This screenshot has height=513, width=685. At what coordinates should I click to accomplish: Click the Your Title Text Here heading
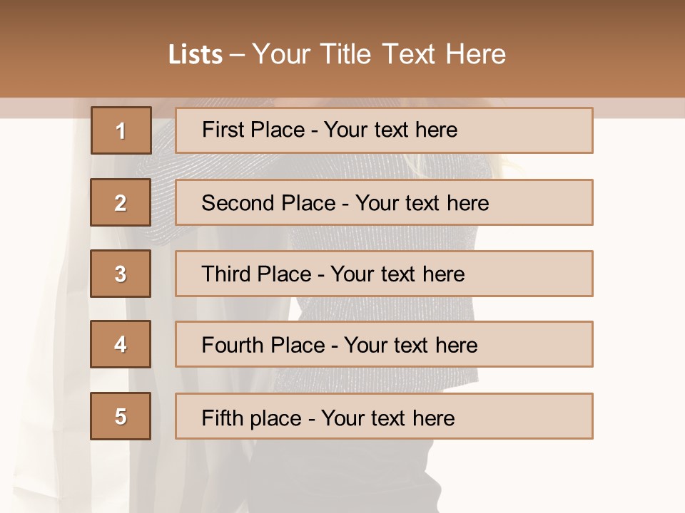pos(378,55)
